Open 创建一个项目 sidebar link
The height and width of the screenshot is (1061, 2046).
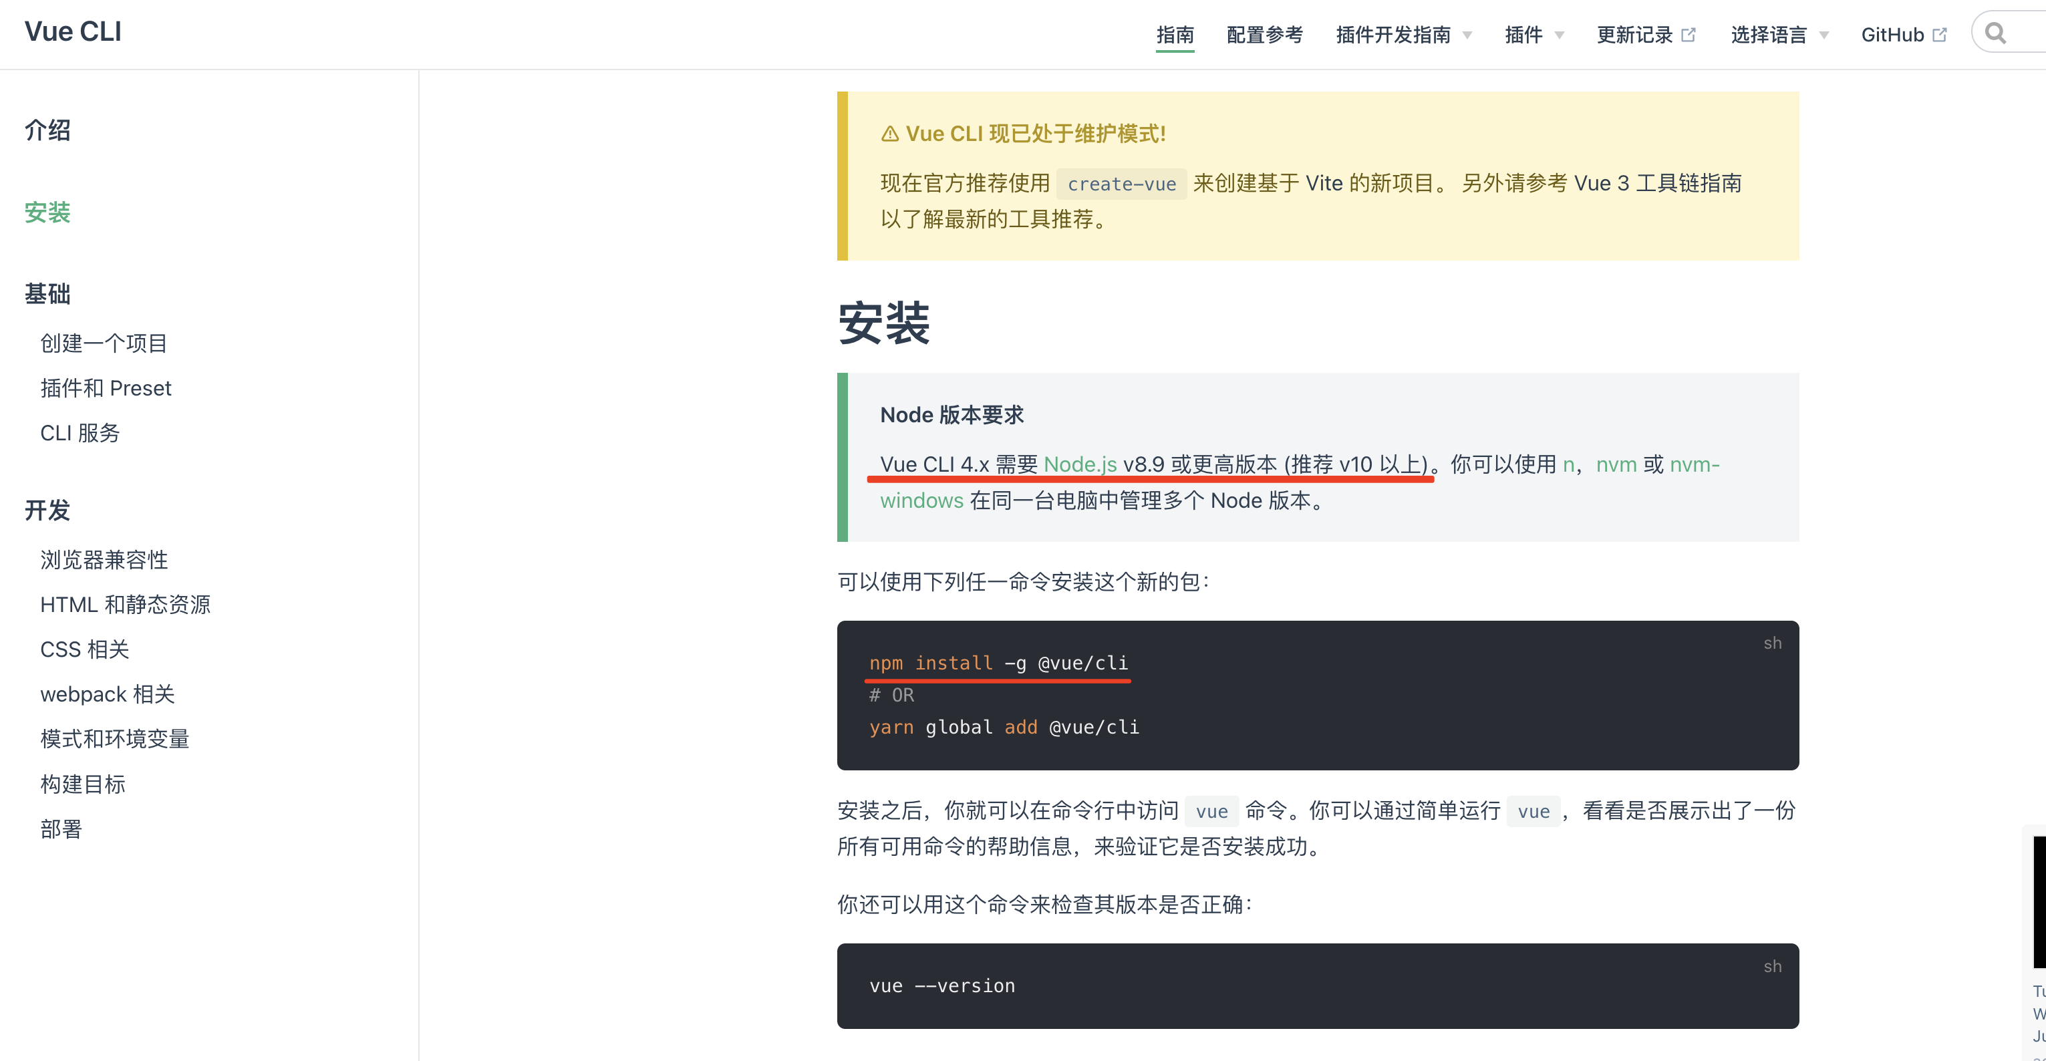click(x=104, y=343)
